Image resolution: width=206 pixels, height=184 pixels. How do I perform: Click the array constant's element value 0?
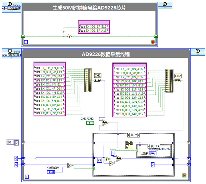(x=17, y=143)
